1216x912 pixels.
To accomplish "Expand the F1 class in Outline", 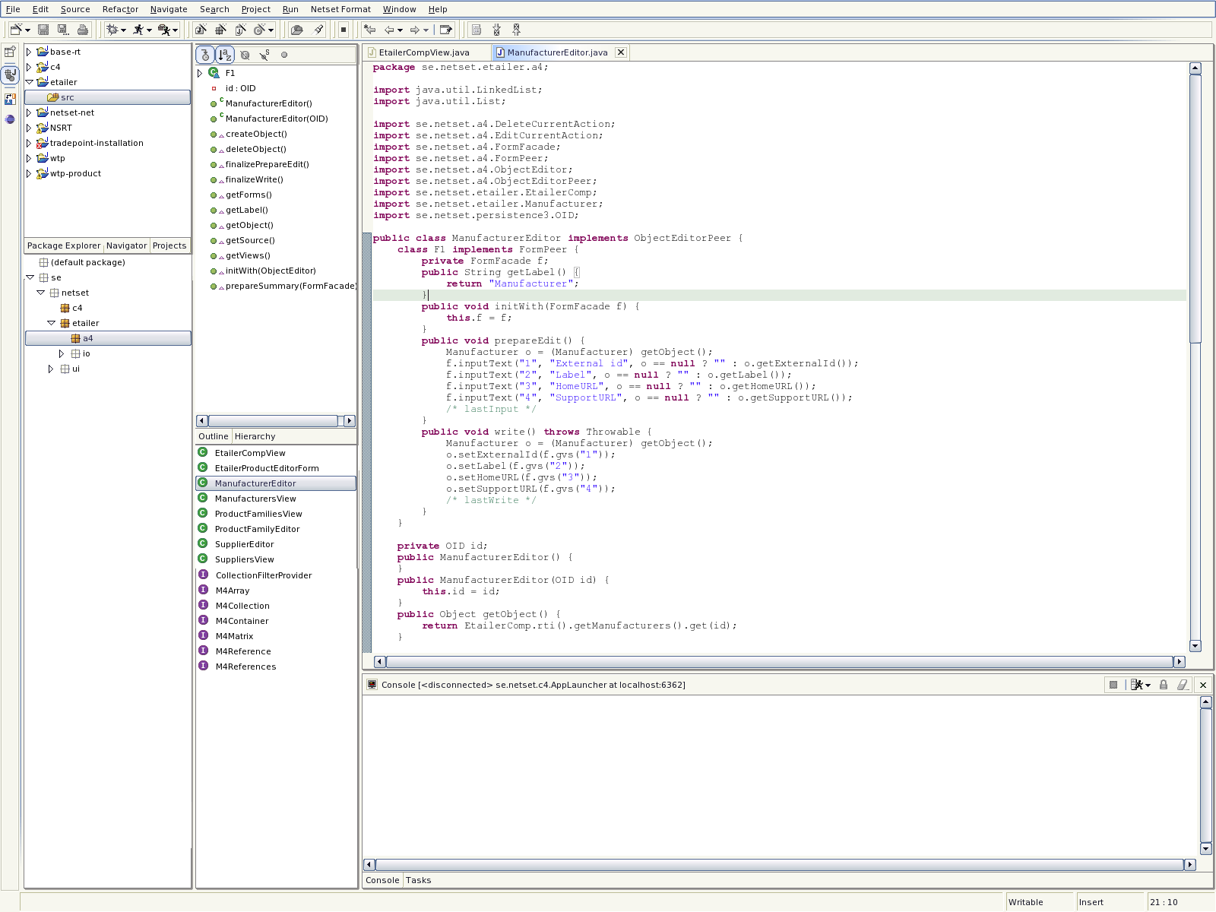I will [200, 73].
